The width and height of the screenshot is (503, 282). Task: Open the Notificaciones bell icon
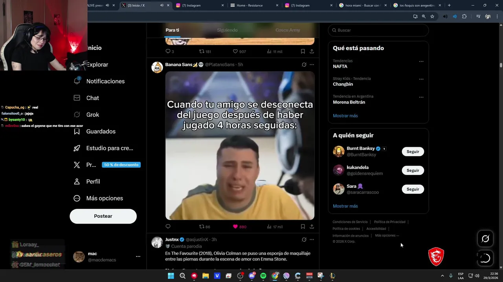77,81
